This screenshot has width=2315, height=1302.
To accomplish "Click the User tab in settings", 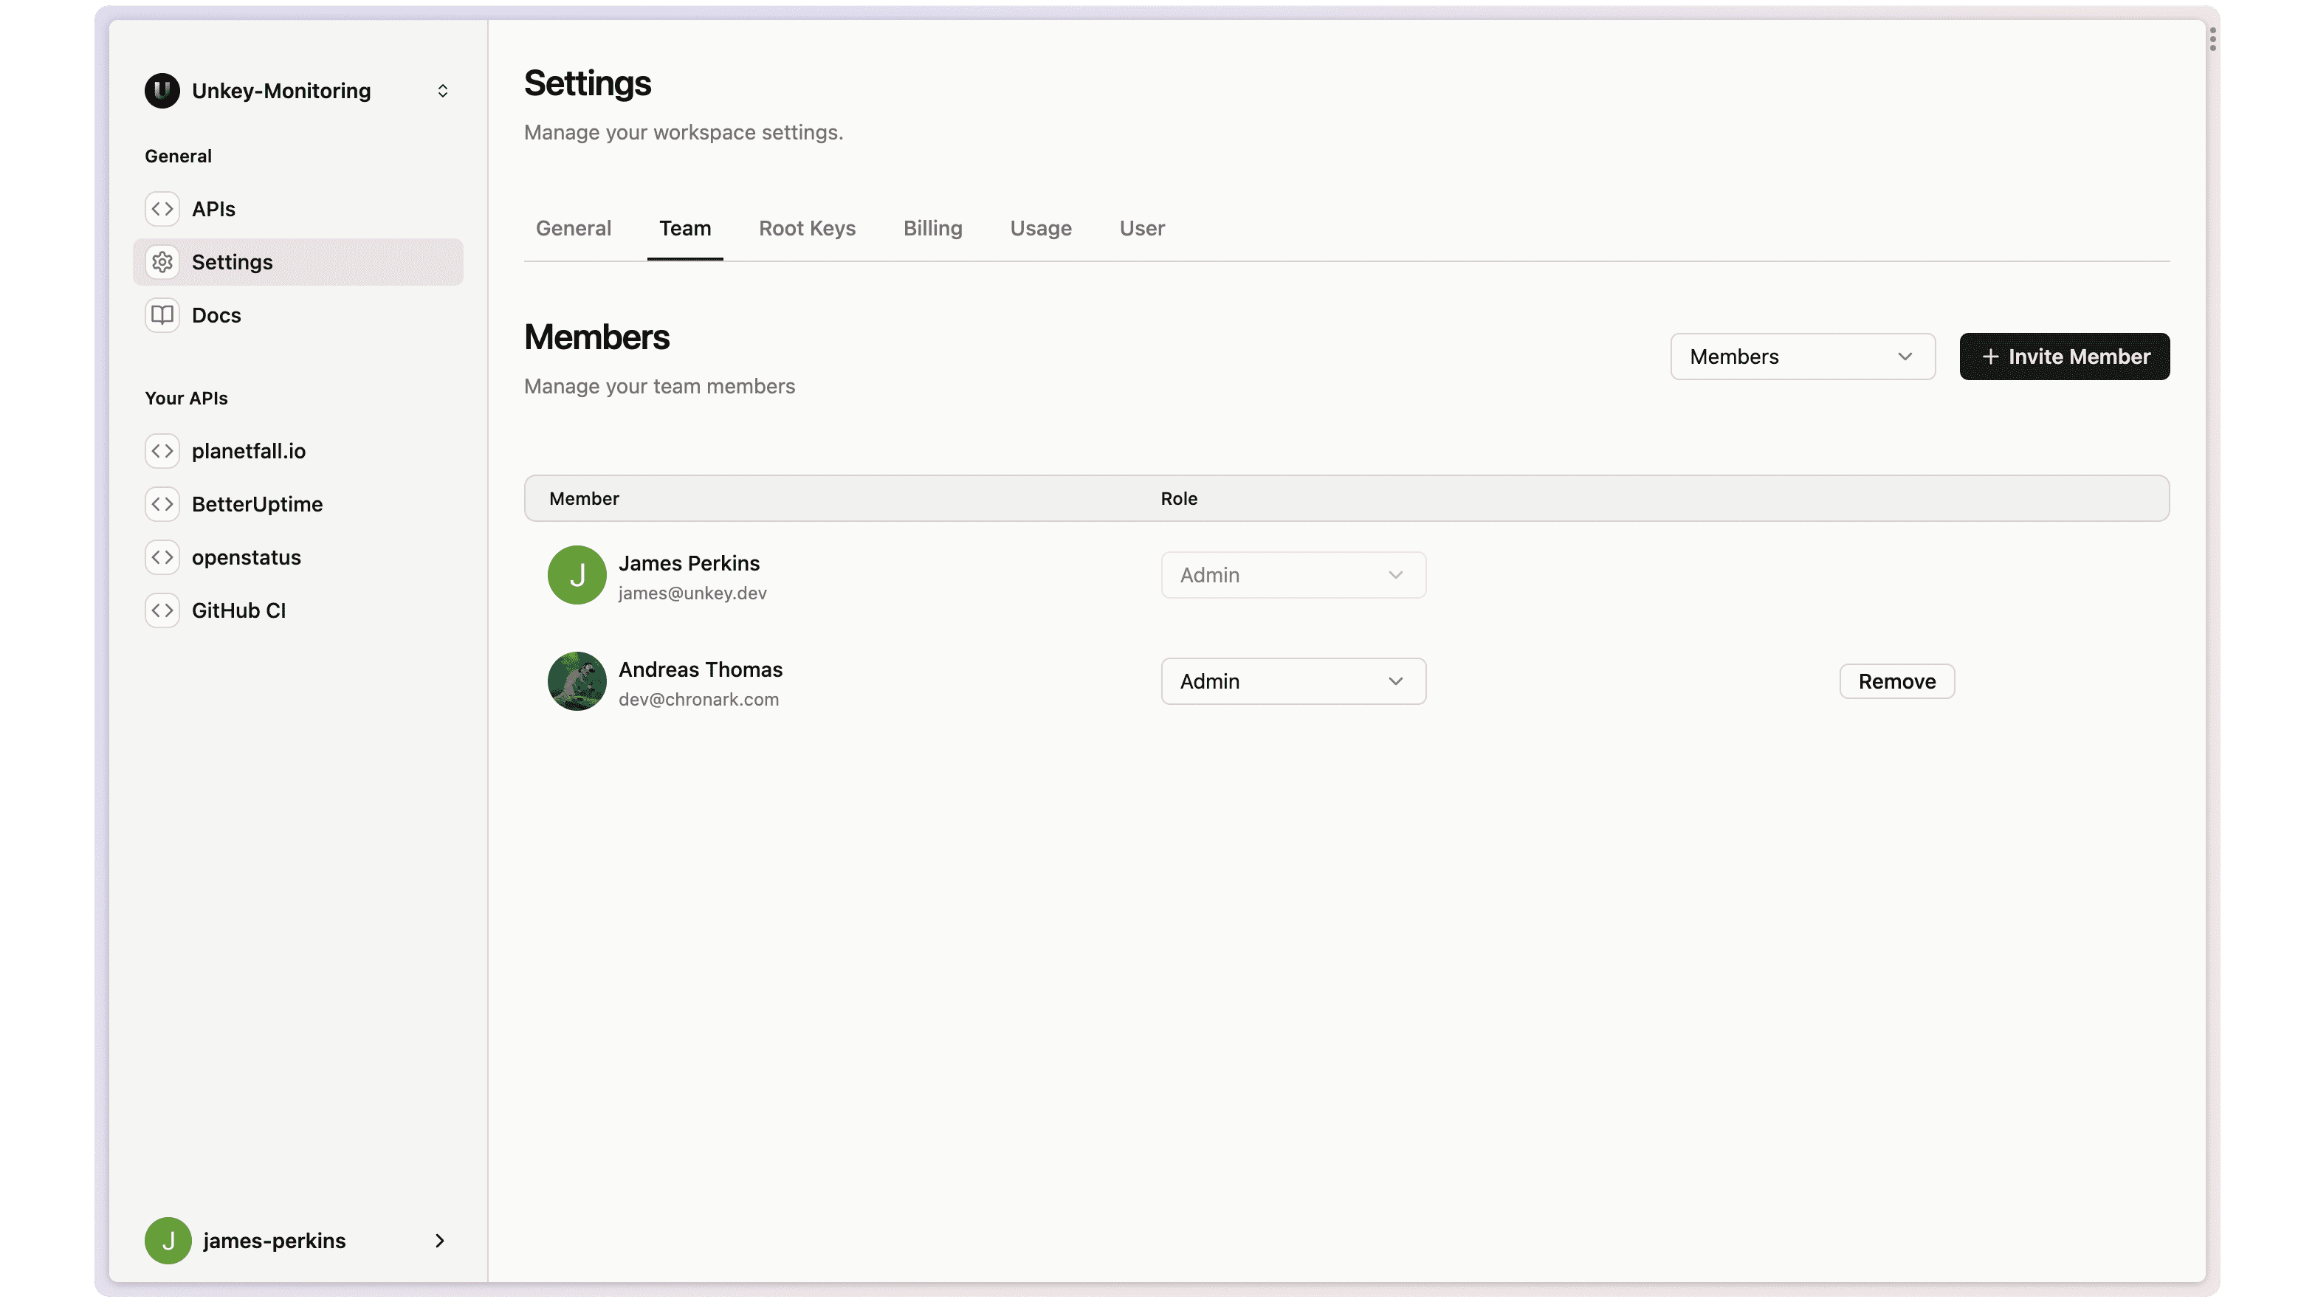I will [1141, 227].
